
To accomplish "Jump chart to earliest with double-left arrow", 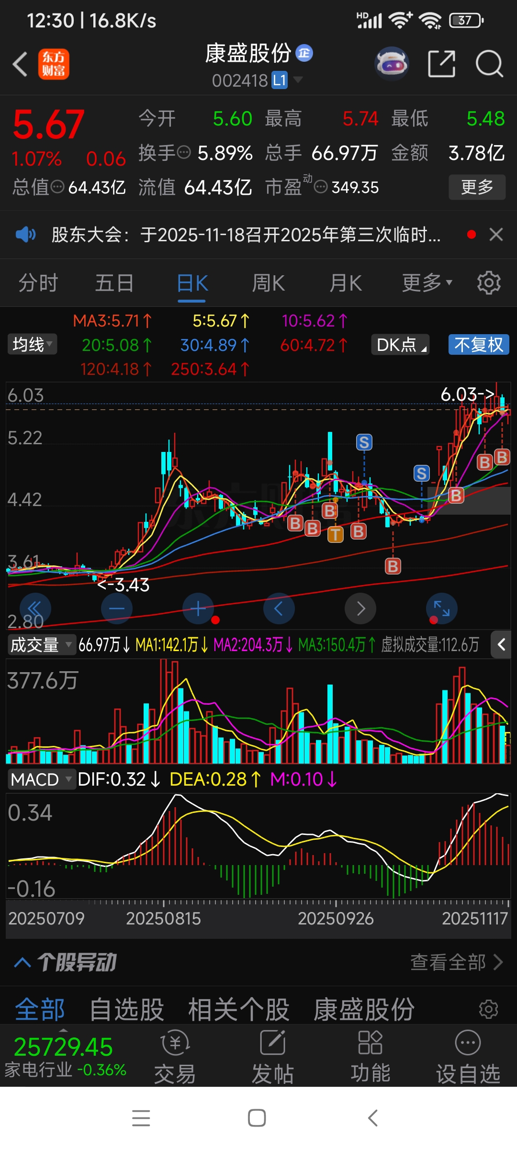I will [x=35, y=608].
